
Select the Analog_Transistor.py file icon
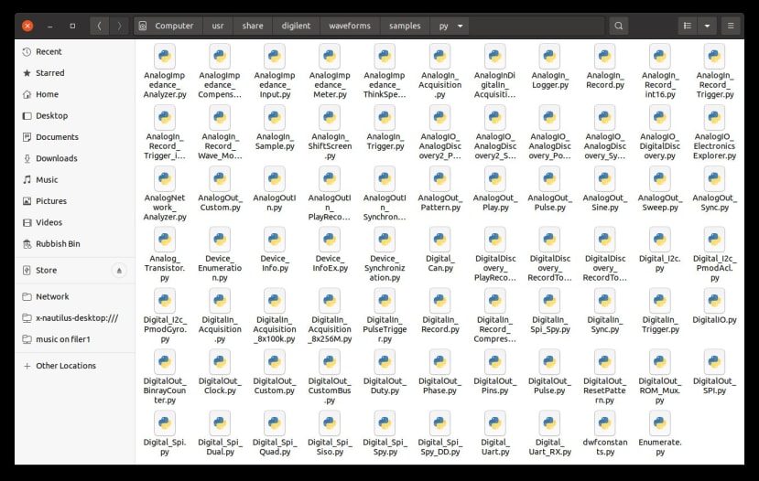[165, 240]
